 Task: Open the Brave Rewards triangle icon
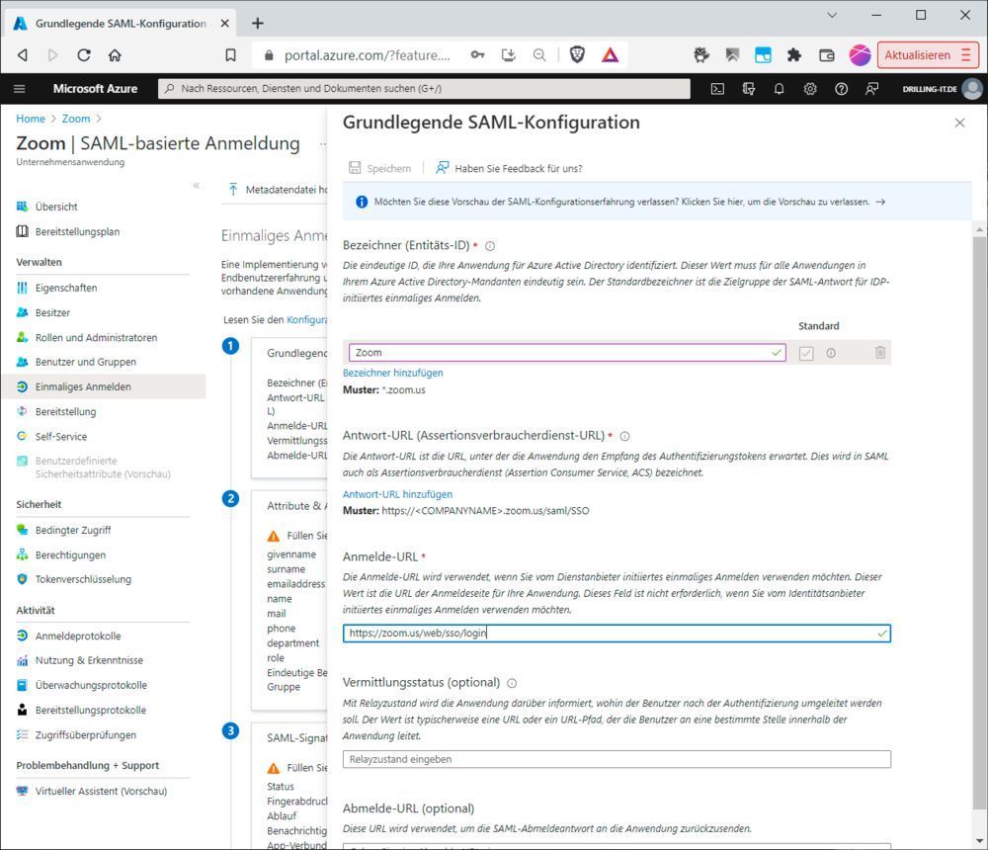(x=610, y=54)
